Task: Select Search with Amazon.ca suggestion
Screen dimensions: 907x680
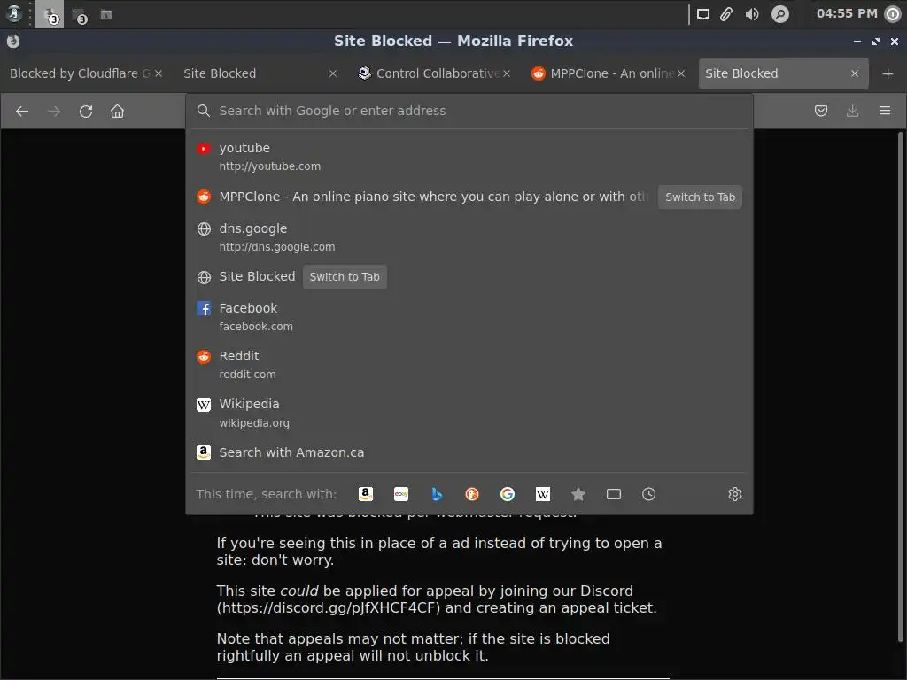Action: [469, 452]
